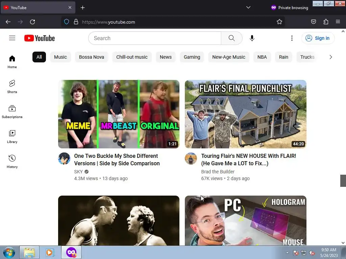Open Subscriptions in the sidebar
The height and width of the screenshot is (259, 346).
12,112
